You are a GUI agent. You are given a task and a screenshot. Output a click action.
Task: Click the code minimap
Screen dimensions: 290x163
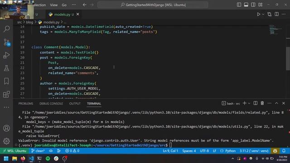click(275, 29)
